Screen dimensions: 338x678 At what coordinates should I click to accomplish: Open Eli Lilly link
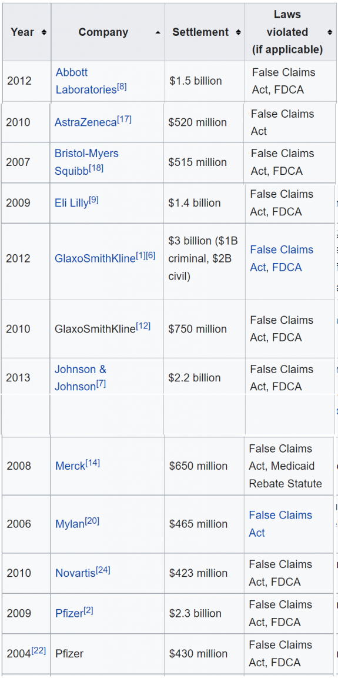click(x=71, y=203)
